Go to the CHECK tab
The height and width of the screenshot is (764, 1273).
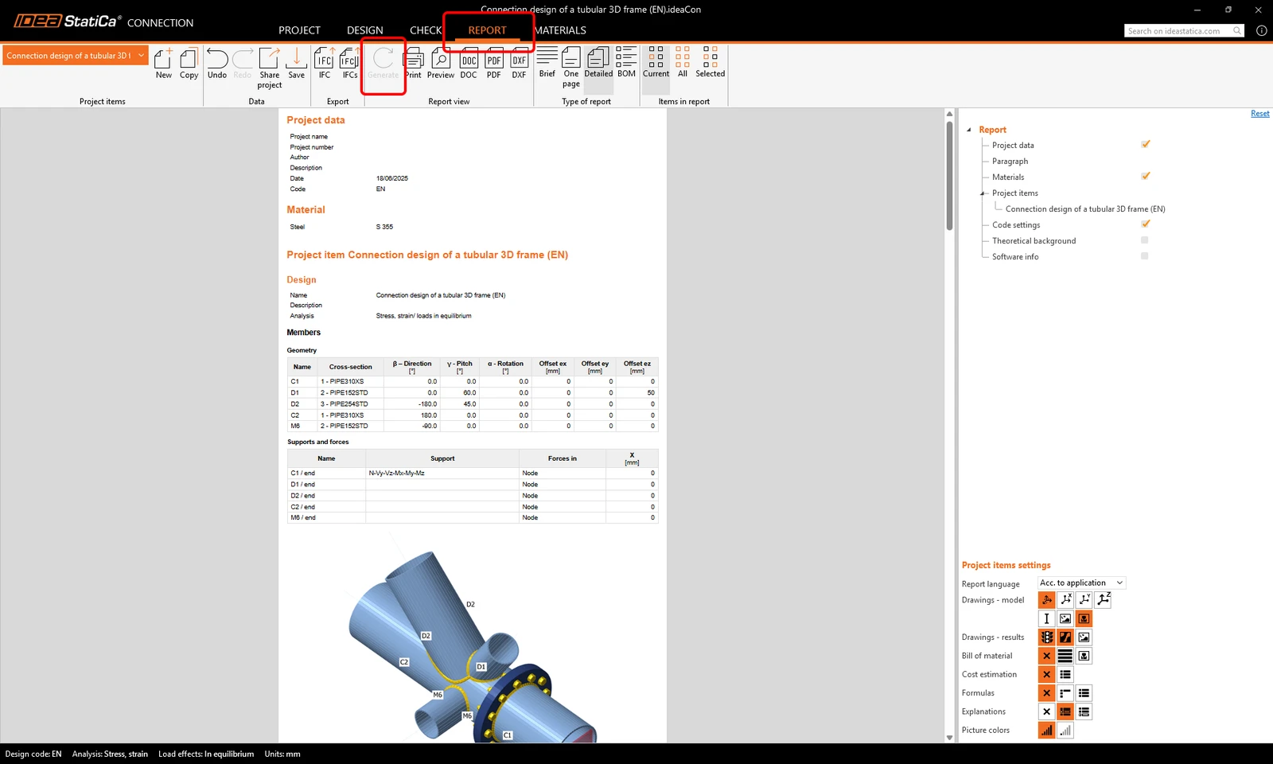pyautogui.click(x=426, y=30)
